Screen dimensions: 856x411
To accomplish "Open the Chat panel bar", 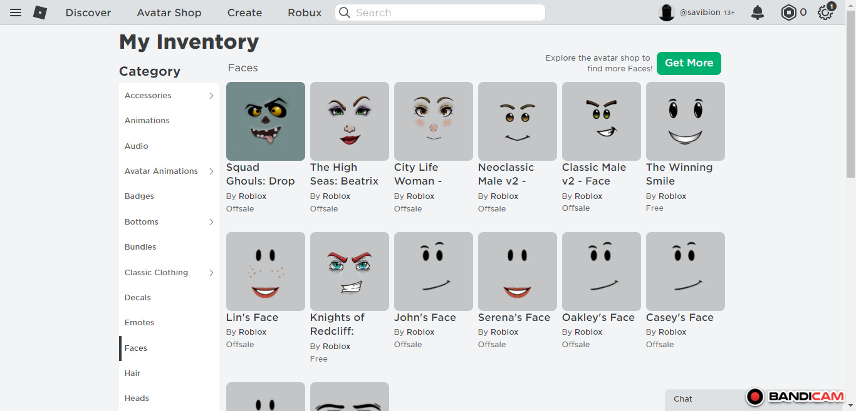I will pyautogui.click(x=702, y=399).
